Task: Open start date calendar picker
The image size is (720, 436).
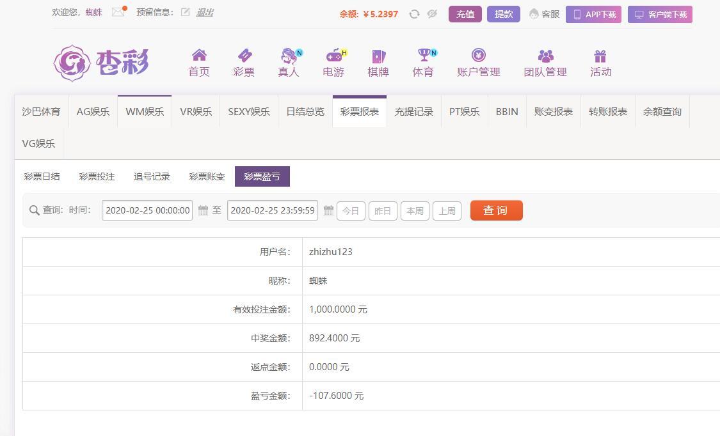Action: click(x=203, y=210)
